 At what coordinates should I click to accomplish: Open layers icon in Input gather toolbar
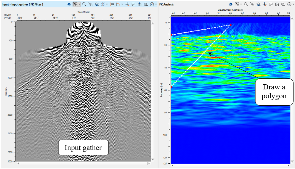coord(97,4)
